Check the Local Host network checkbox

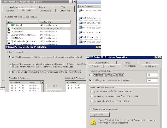[x=9, y=32]
